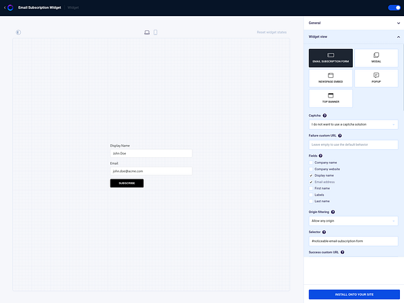
Task: Click the Email address checkbox
Action: point(311,182)
